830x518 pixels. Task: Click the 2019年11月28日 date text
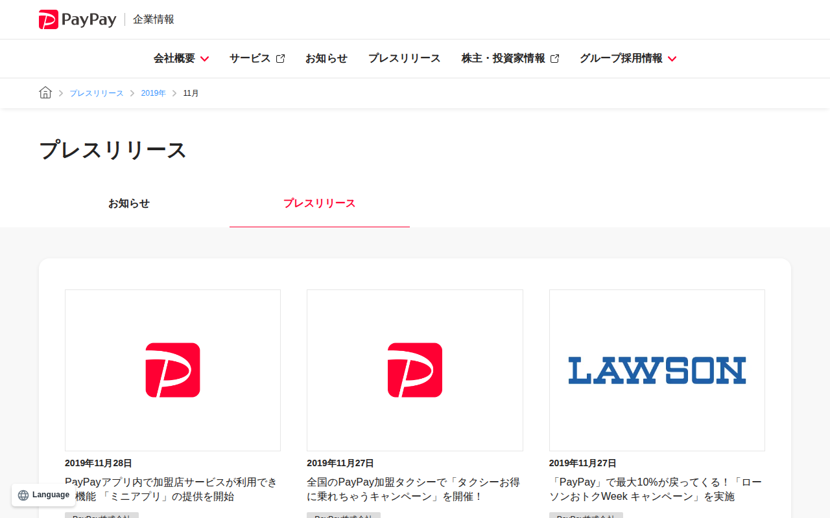pos(99,463)
